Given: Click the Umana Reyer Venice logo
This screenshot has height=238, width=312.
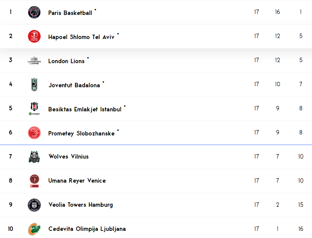Looking at the screenshot, I should 34,181.
